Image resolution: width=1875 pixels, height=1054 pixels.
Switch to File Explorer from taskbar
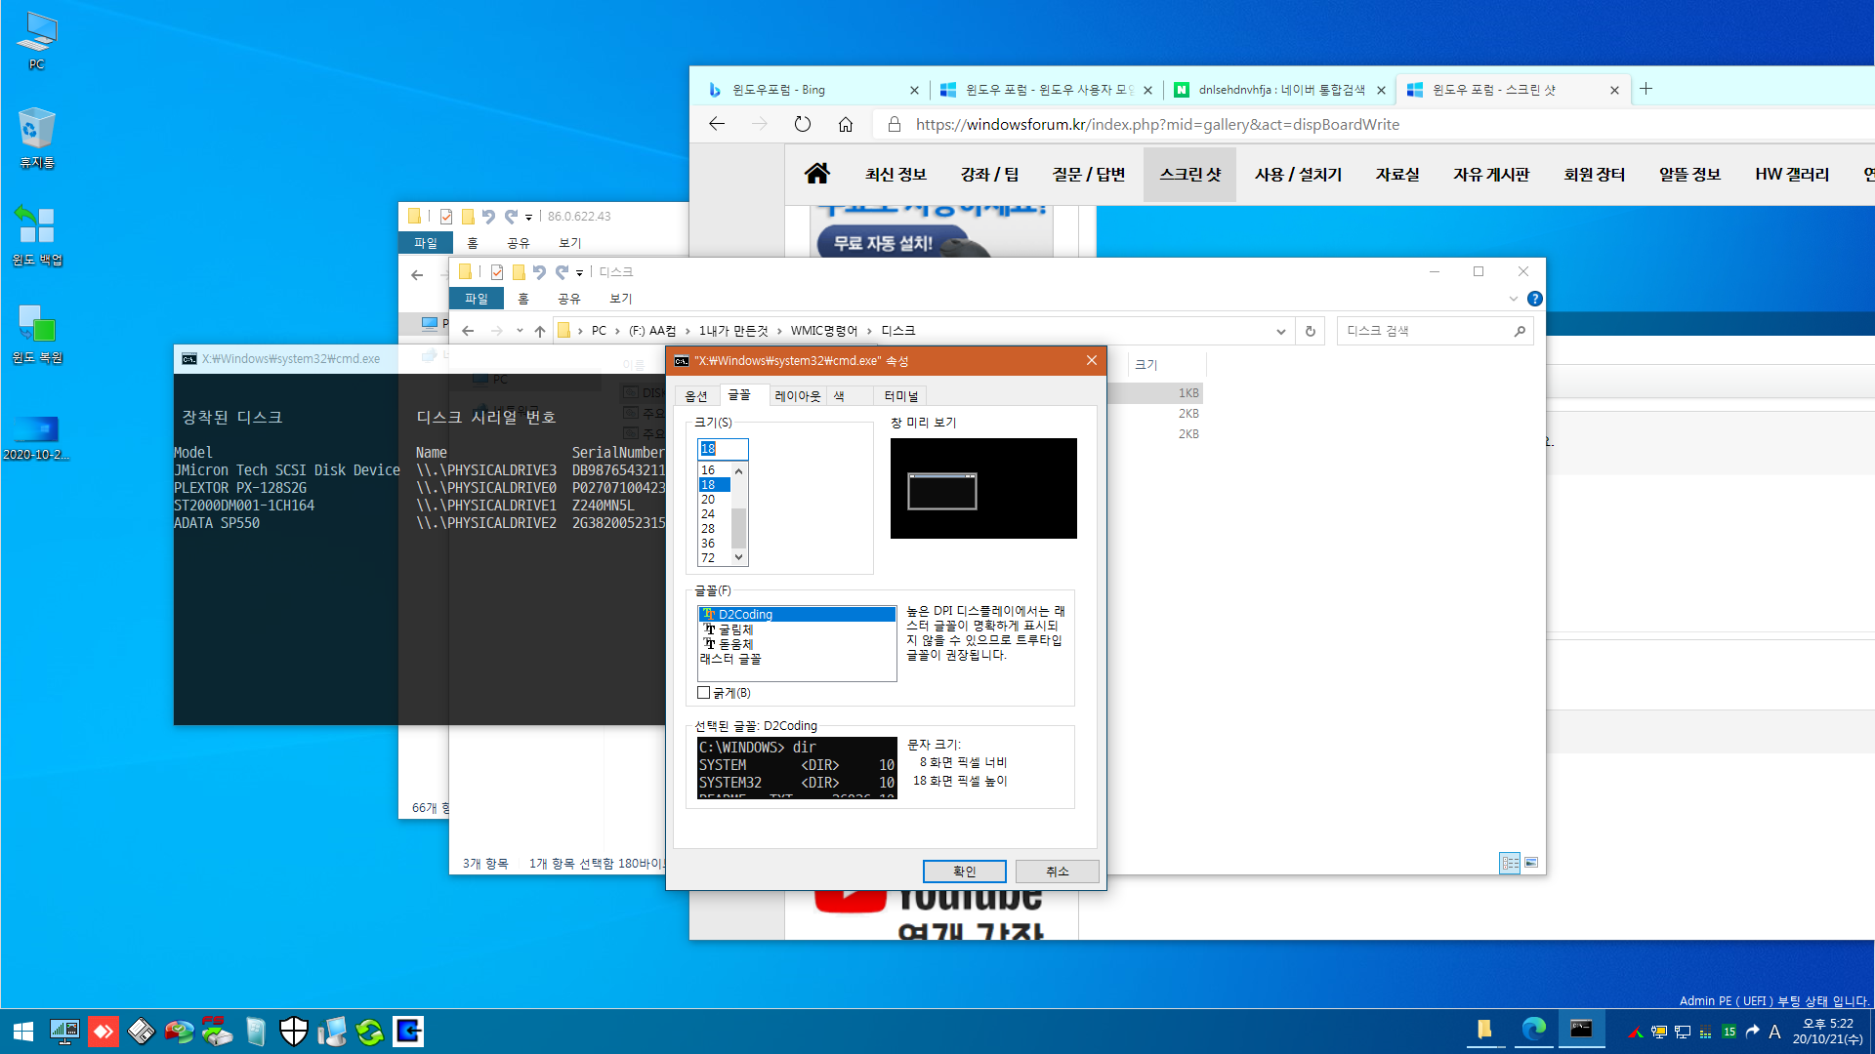[x=1484, y=1031]
